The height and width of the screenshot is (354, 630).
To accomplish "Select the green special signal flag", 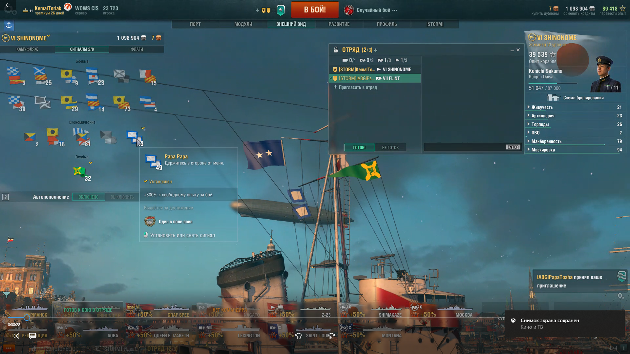I will (79, 171).
